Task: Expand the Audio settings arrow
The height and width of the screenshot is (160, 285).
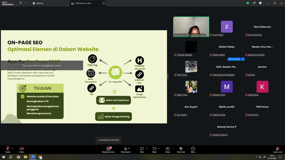Action: (x=12, y=148)
